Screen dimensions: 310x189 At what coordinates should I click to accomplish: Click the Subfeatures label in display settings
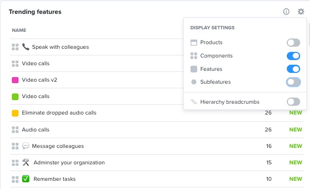coord(215,82)
